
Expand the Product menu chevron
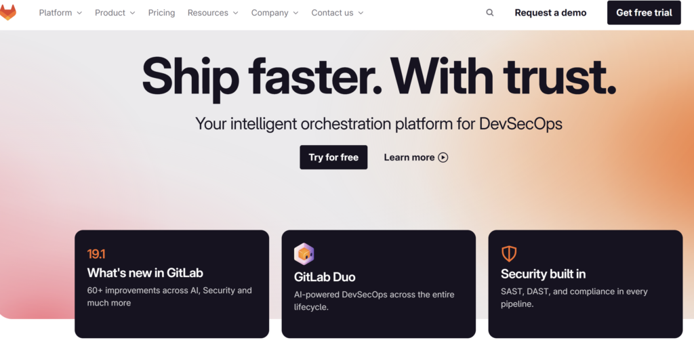(x=132, y=14)
